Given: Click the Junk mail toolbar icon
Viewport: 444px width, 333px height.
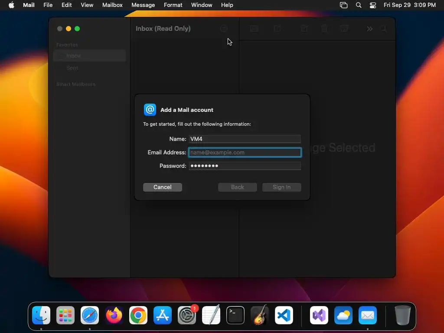Looking at the screenshot, I should (344, 29).
